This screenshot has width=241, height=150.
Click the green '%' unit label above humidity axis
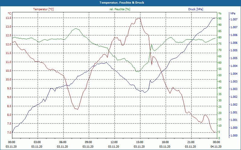(220, 13)
